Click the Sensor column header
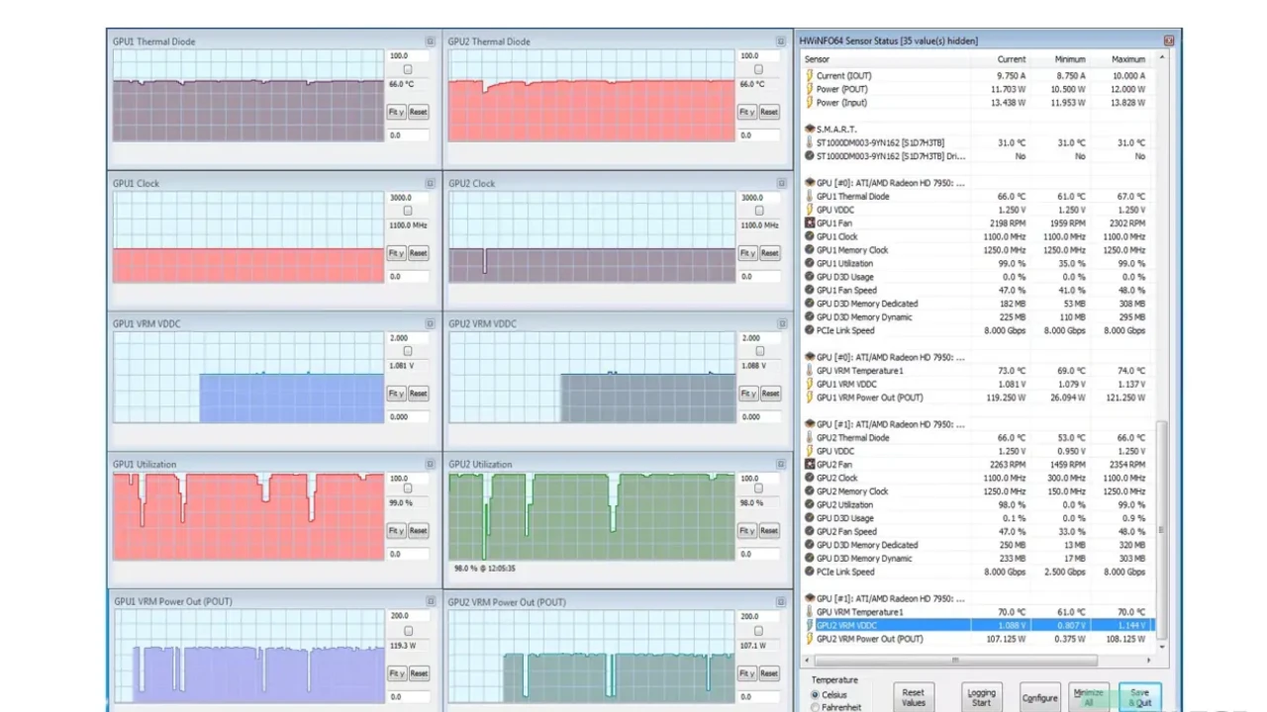The height and width of the screenshot is (712, 1267). coord(885,59)
